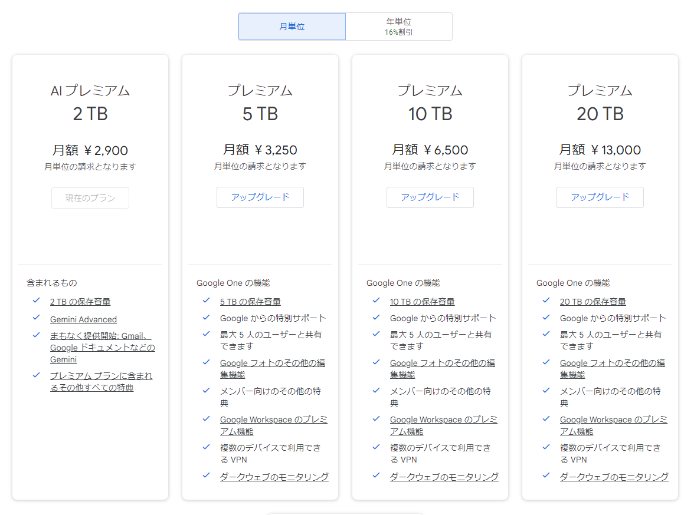694x515 pixels.
Task: Open Google Workspace premium link in 10 TB plan
Action: tap(444, 425)
